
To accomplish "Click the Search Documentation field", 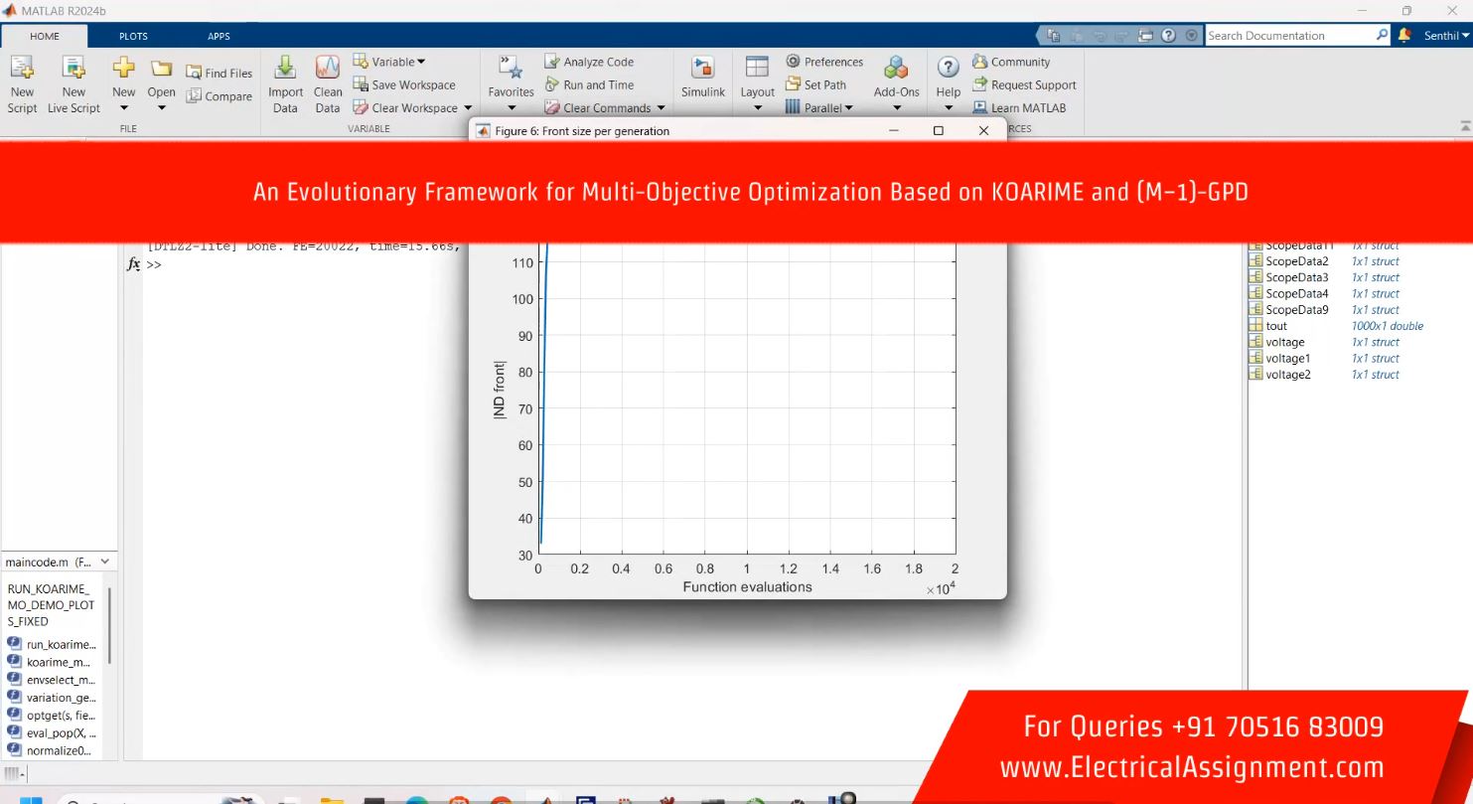I will coord(1289,36).
